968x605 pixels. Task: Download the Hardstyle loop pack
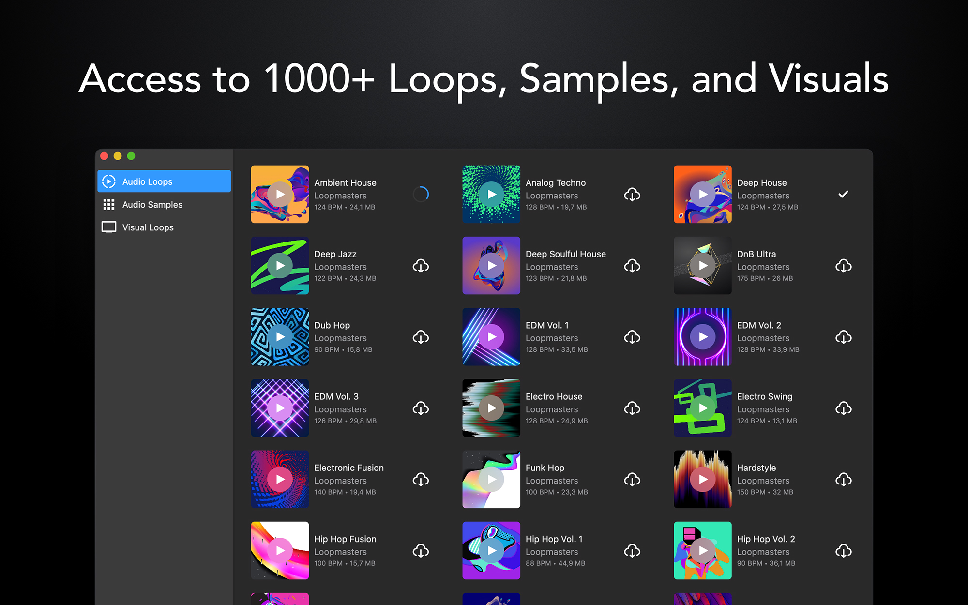tap(843, 480)
